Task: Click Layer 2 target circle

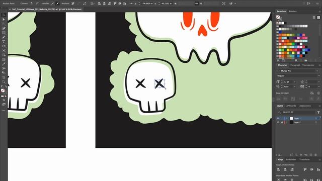Action: coord(316,122)
